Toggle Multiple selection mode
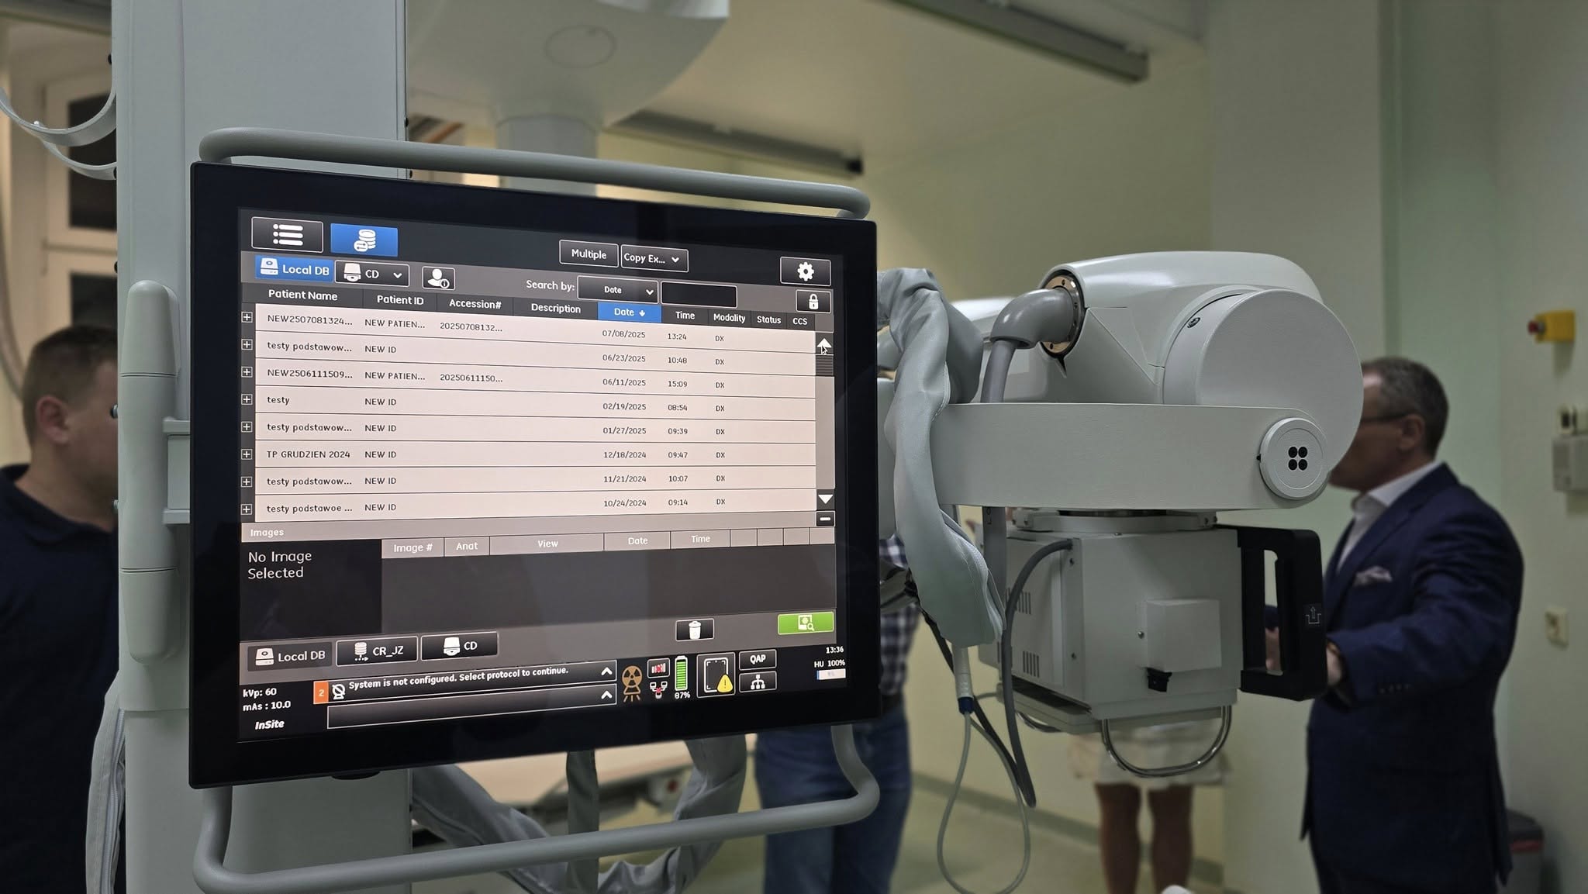Viewport: 1588px width, 894px height. (589, 254)
